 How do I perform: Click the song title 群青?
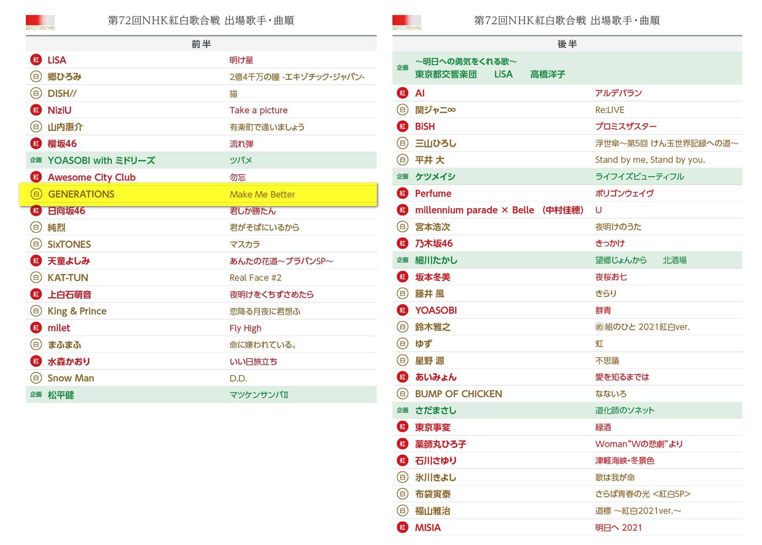click(603, 311)
